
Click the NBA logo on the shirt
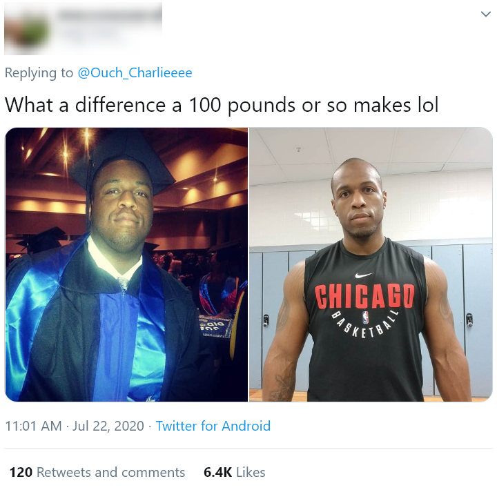(365, 317)
